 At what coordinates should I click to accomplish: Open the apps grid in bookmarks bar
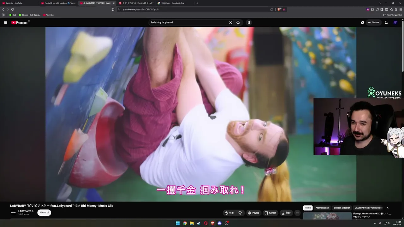pos(3,15)
